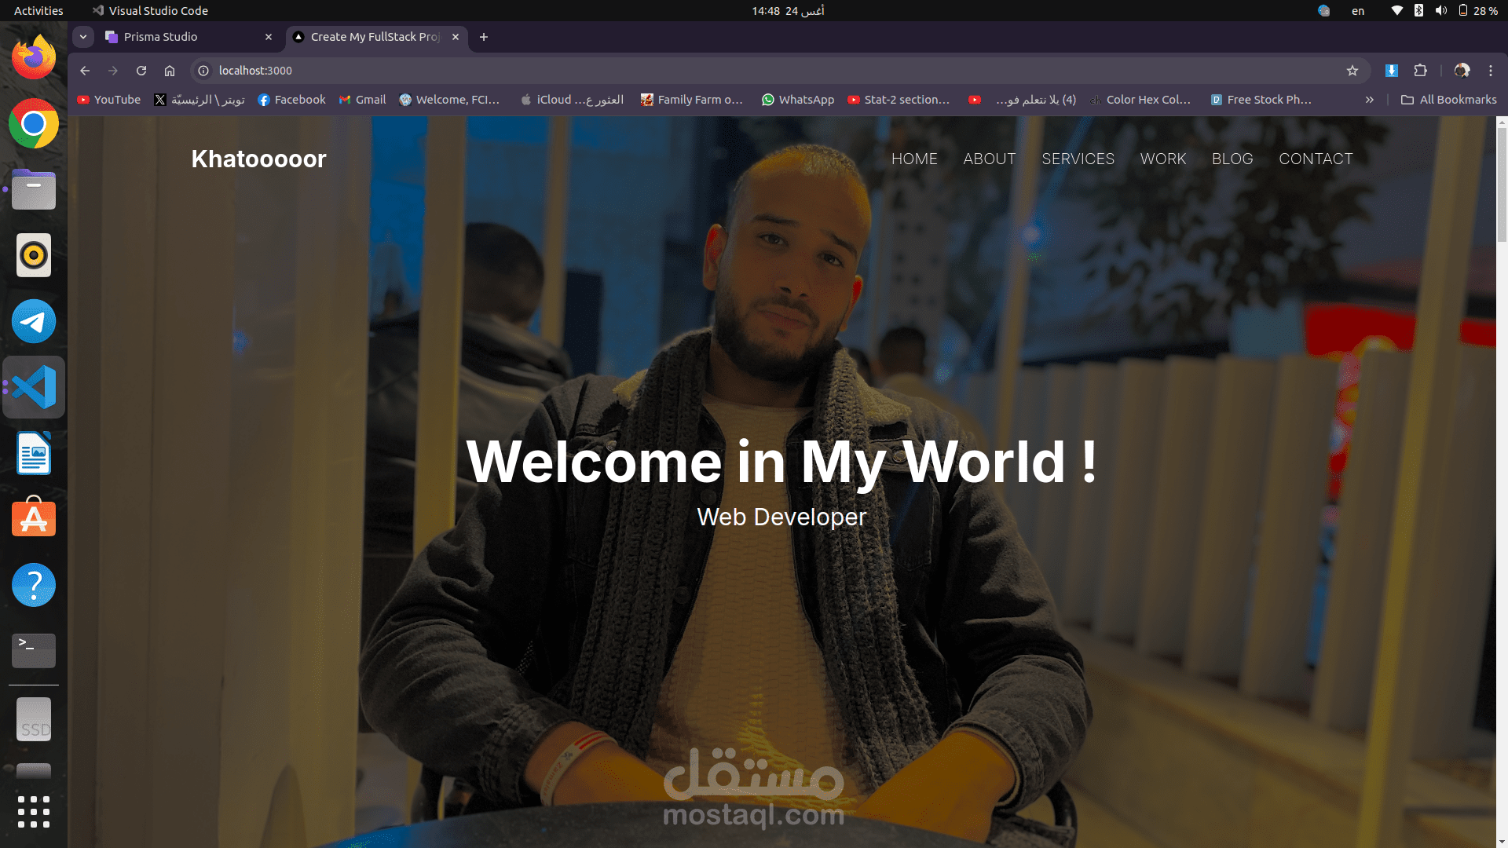Reload the localhost page
1508x848 pixels.
tap(141, 71)
